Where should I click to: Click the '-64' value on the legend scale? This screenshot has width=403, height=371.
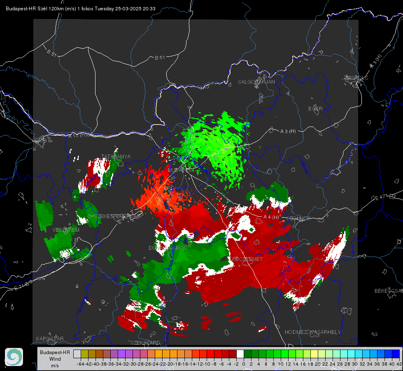tap(81, 364)
